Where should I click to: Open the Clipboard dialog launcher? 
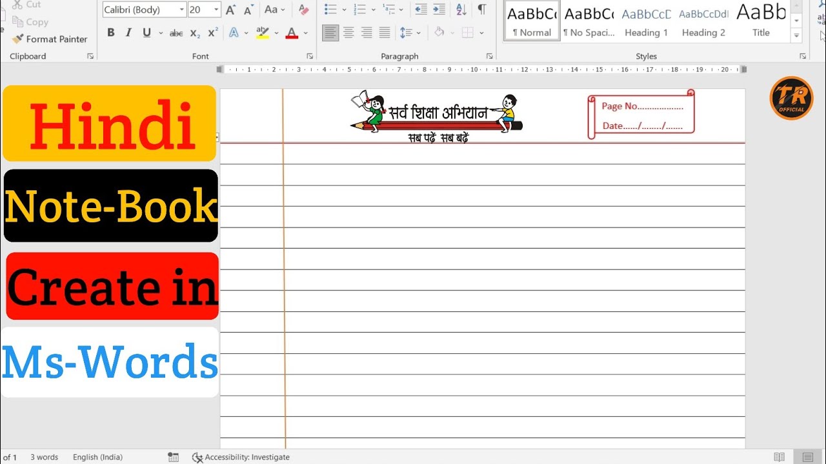pyautogui.click(x=90, y=57)
